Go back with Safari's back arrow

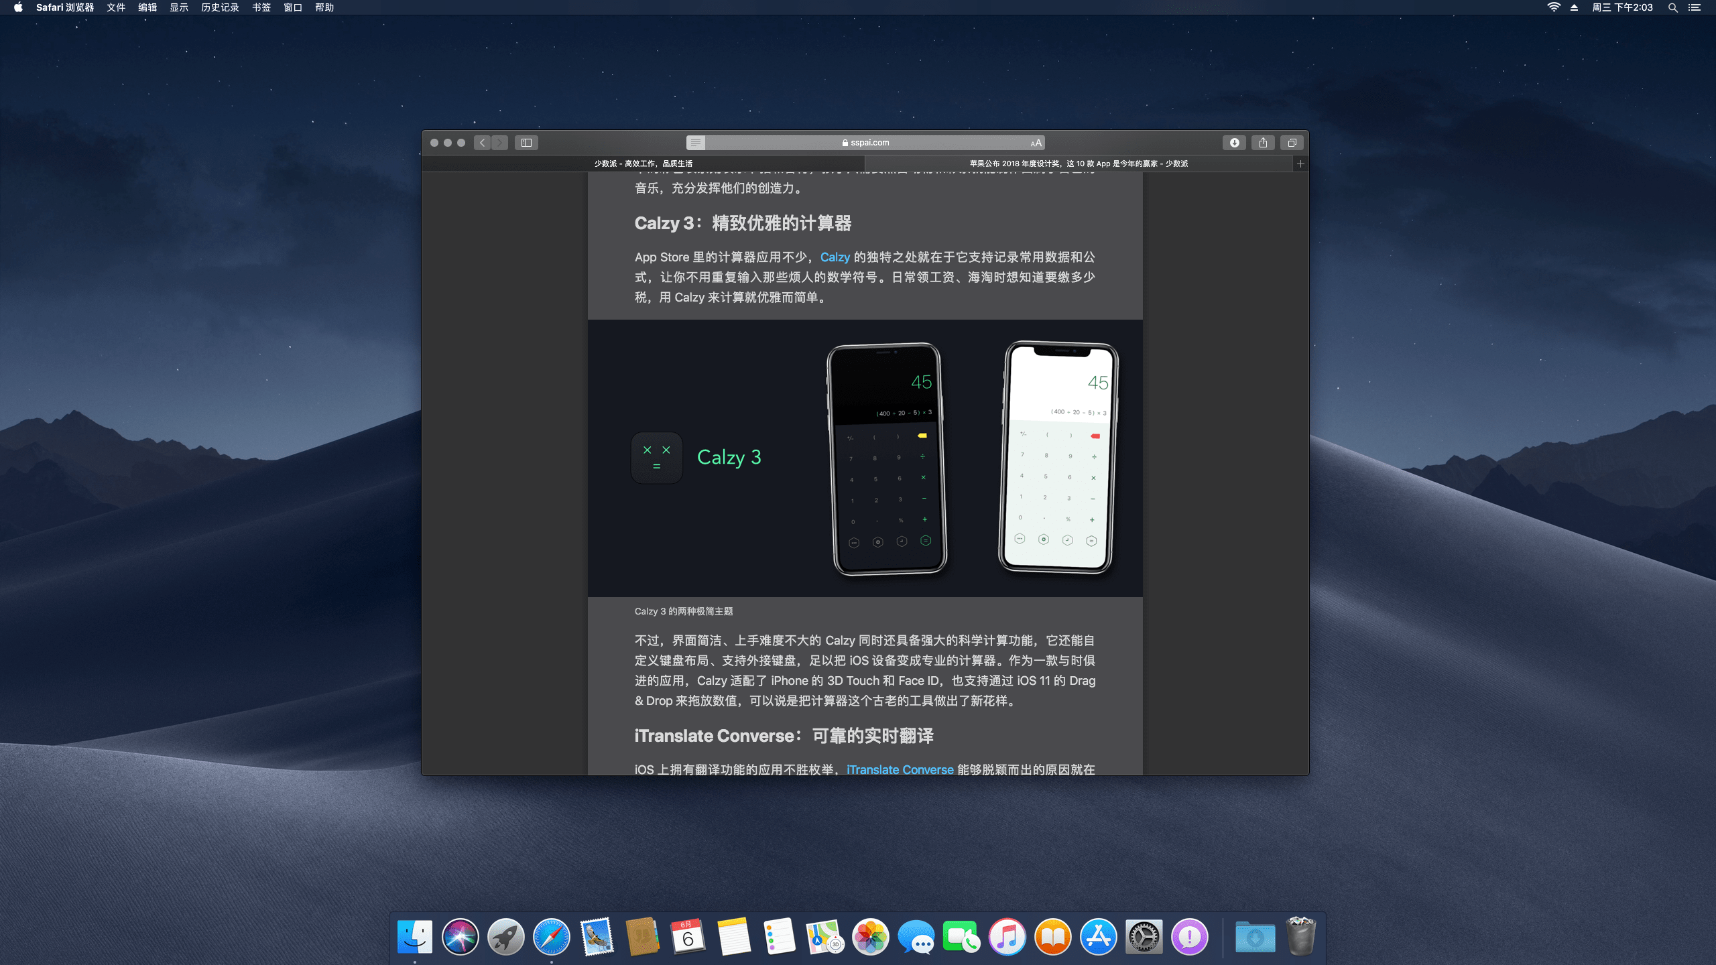pos(482,143)
